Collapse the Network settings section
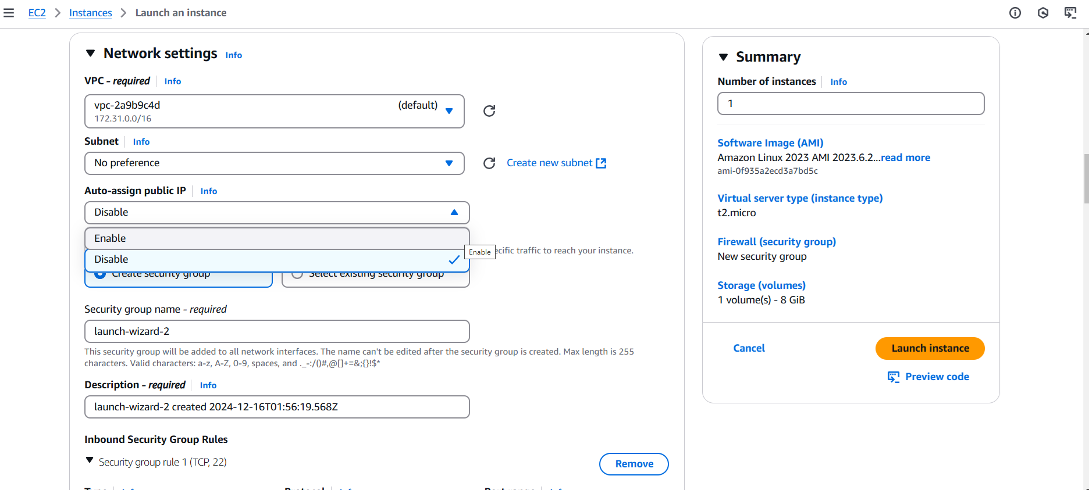 click(x=90, y=53)
